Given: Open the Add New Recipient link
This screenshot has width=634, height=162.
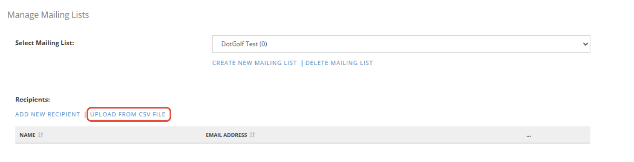Looking at the screenshot, I should 47,114.
